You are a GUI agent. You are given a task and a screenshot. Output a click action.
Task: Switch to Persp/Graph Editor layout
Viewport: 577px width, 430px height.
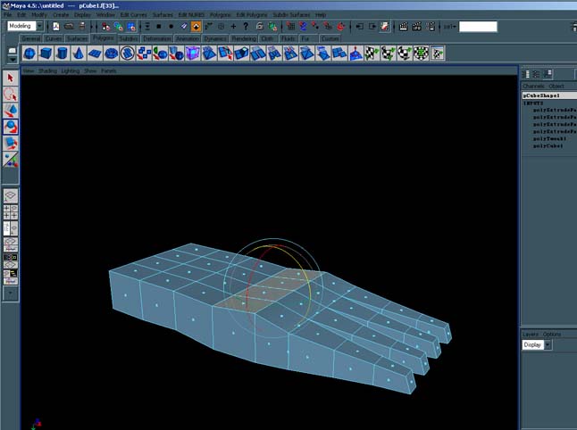point(11,244)
